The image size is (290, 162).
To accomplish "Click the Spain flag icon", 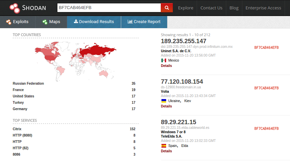I will click(164, 146).
